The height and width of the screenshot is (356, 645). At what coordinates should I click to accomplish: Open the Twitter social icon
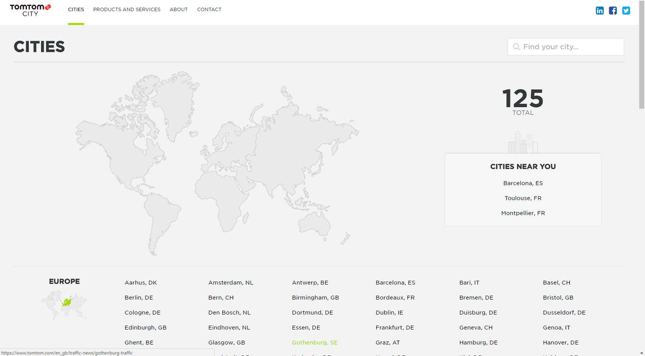tap(626, 10)
